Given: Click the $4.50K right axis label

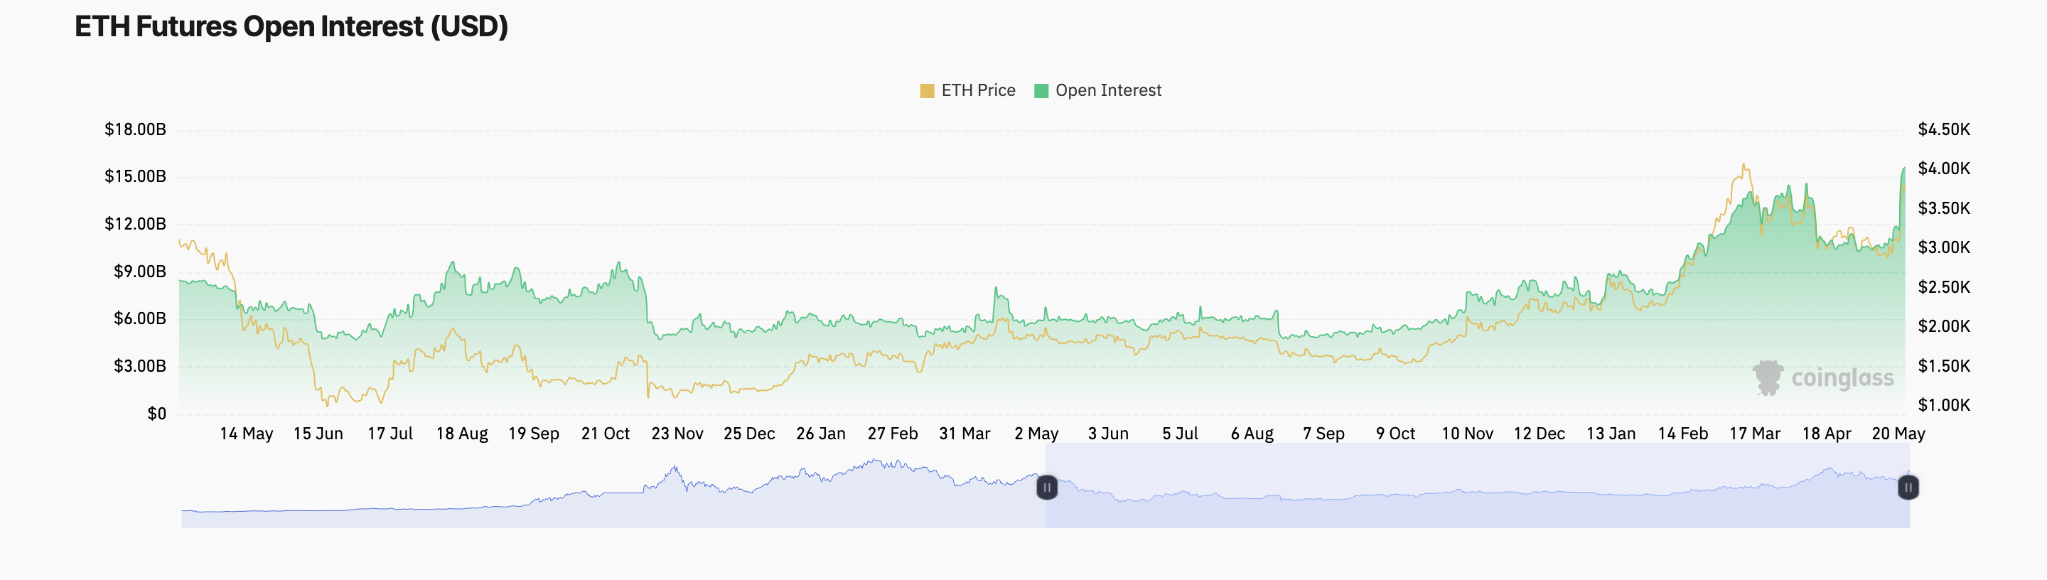Looking at the screenshot, I should click(1944, 129).
